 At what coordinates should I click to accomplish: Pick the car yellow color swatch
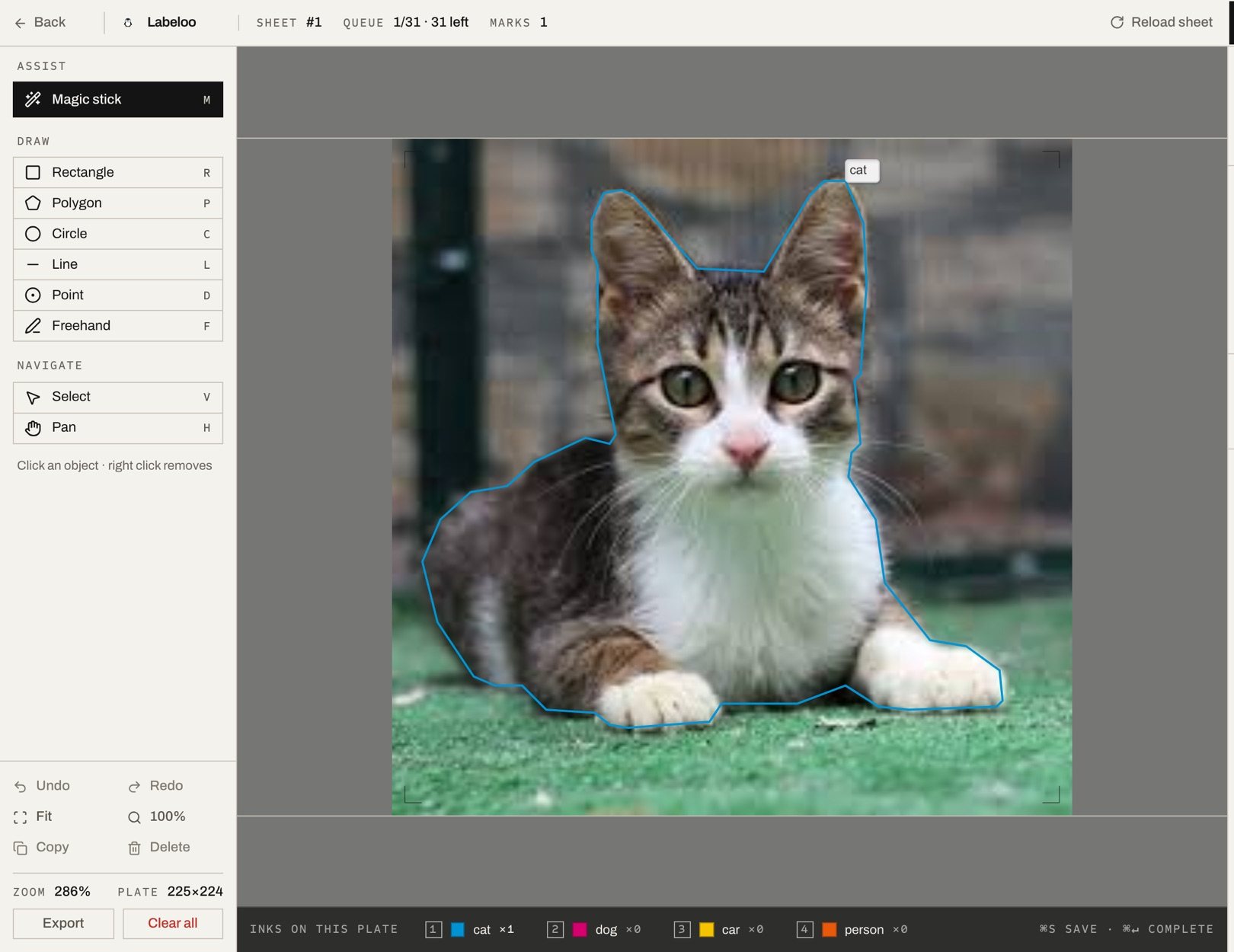click(x=707, y=929)
